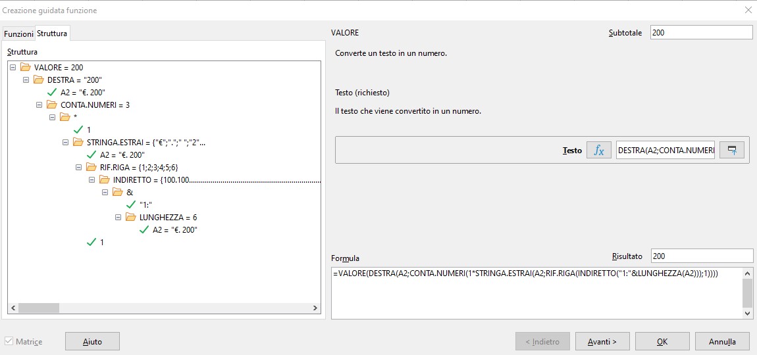Viewport: 757px width, 355px height.
Task: Collapse the DESTRA tree node
Action: point(26,80)
